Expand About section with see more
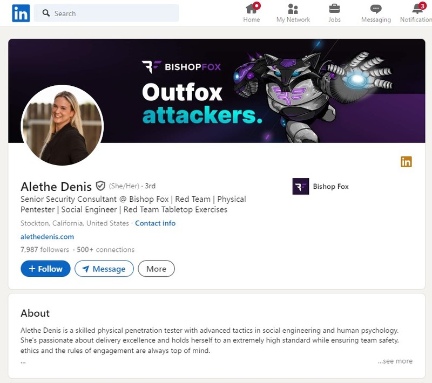432x383 pixels. tap(395, 361)
